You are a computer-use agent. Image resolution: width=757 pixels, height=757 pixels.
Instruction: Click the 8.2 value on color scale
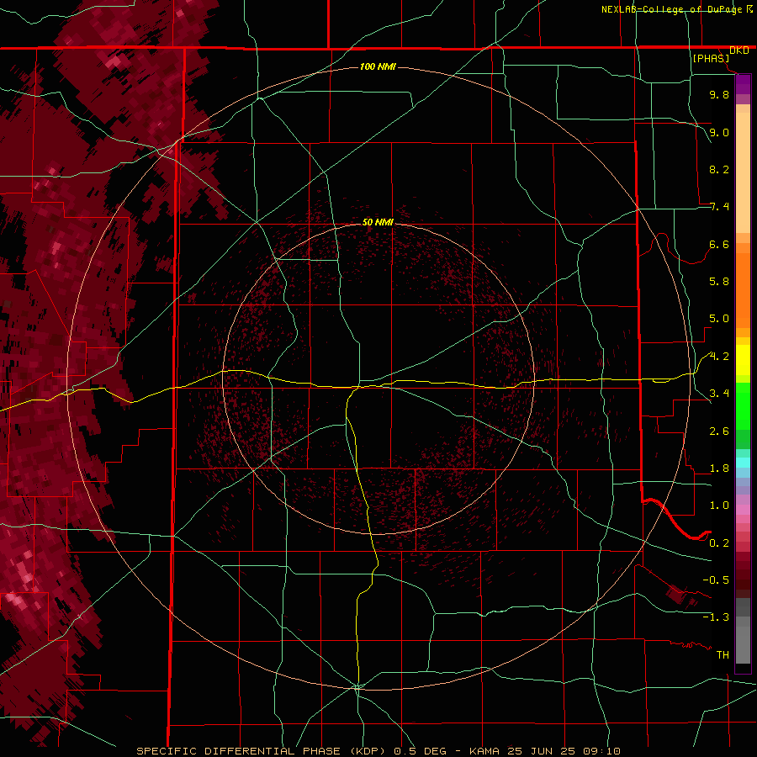coord(719,169)
